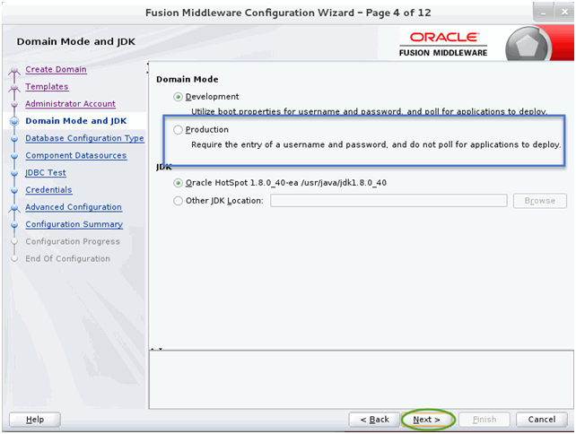Click the Credentials step marker icon
The width and height of the screenshot is (576, 434).
click(14, 191)
